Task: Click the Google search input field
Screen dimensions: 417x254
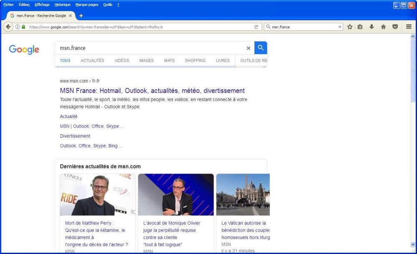Action: point(150,48)
